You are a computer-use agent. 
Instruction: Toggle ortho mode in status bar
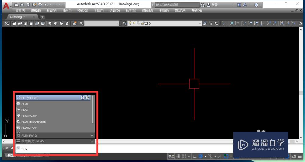[195, 156]
